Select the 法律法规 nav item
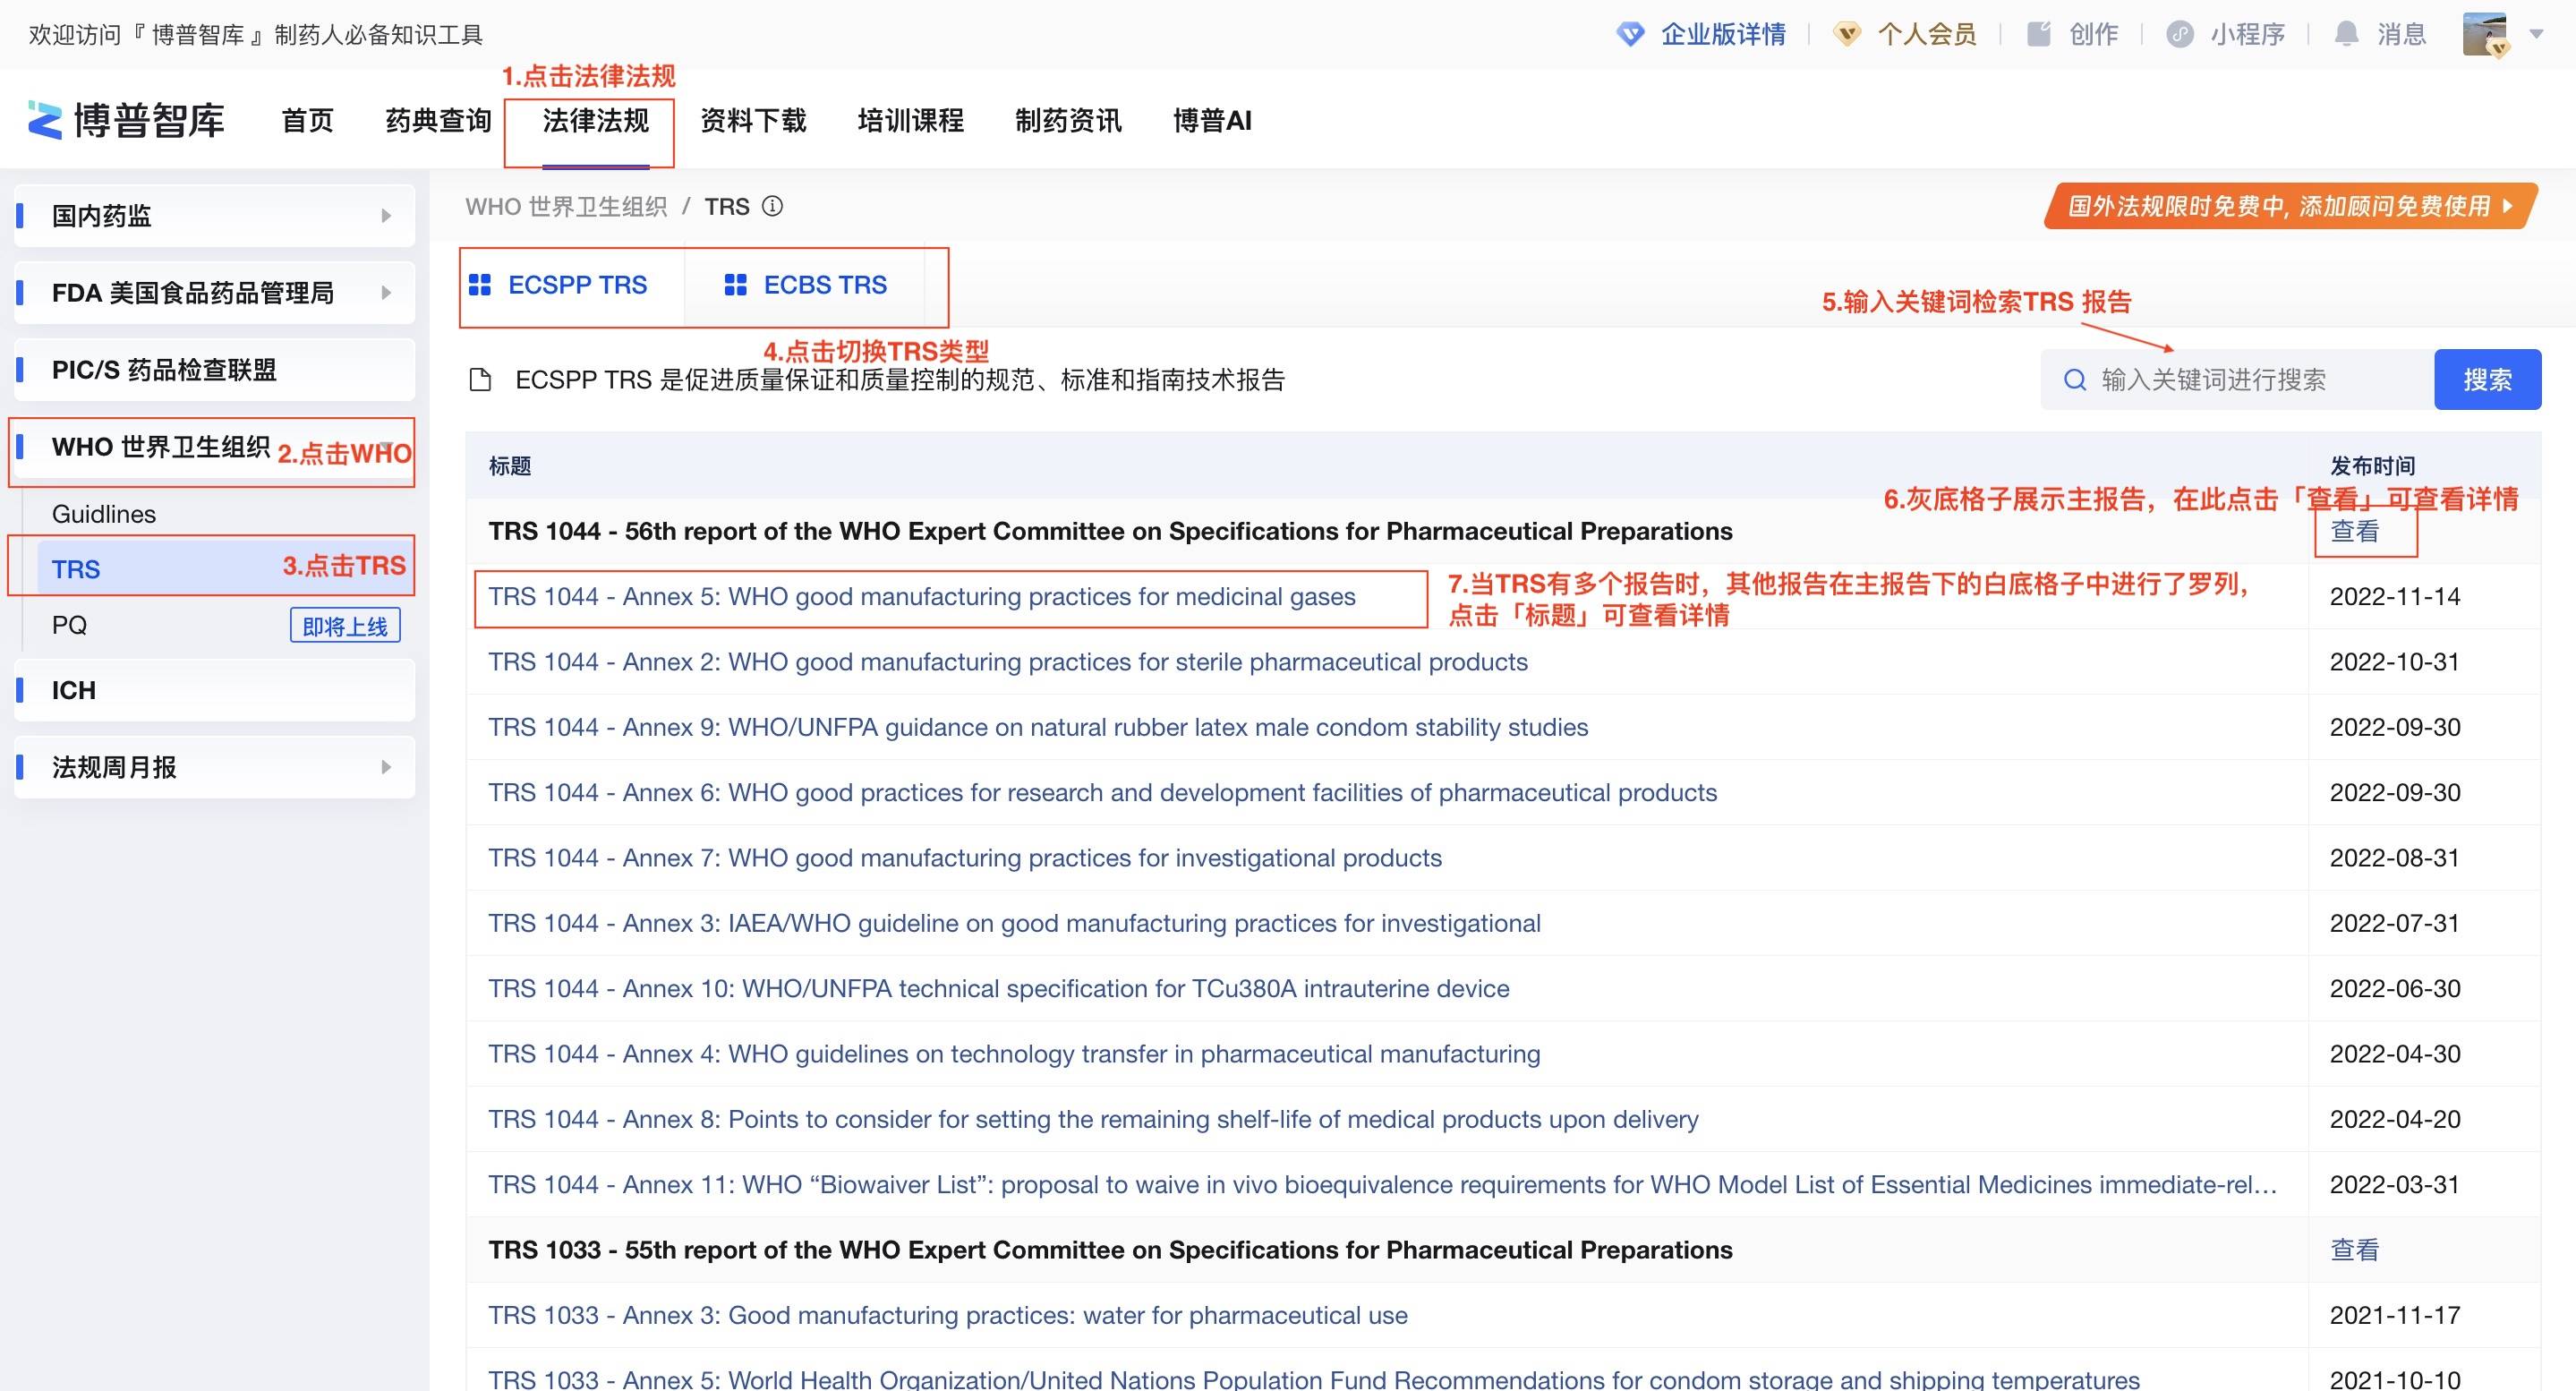 (596, 121)
